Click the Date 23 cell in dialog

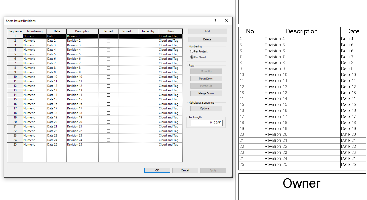coord(57,136)
